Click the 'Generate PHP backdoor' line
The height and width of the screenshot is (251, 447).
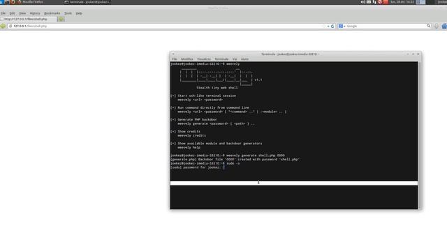pos(194,120)
